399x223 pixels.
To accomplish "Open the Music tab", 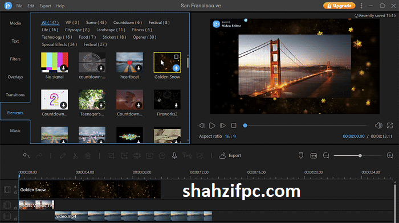I will [x=15, y=130].
